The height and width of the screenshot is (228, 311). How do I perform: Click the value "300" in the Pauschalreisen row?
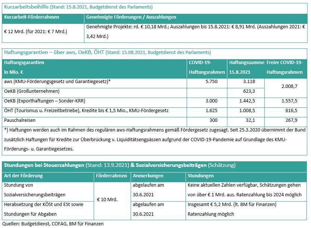(x=214, y=120)
